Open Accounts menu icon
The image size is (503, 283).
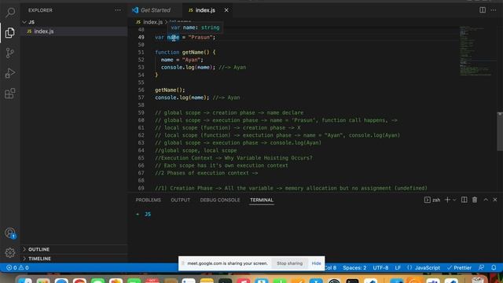point(10,233)
